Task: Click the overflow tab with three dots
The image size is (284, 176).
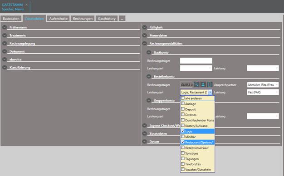Action: pos(122,19)
